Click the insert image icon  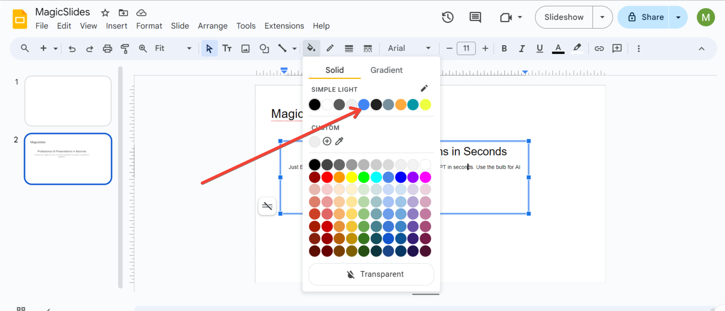246,48
